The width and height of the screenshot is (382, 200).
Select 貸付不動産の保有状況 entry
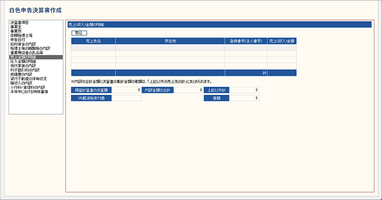(28, 78)
